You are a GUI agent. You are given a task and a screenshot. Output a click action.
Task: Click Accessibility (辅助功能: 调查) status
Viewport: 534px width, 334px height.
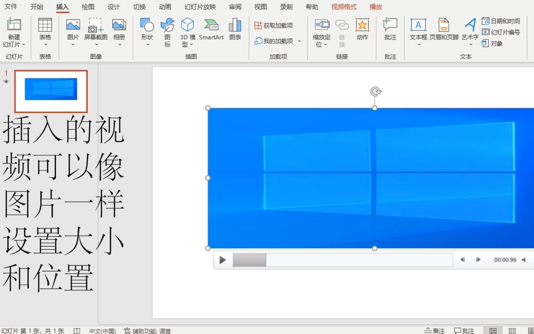click(x=147, y=331)
